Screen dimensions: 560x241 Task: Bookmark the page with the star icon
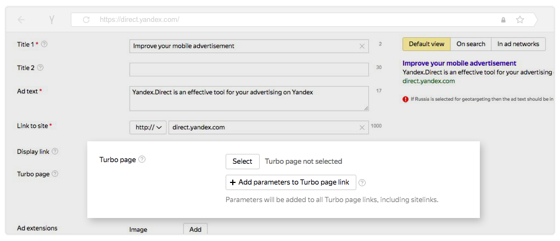tap(520, 20)
